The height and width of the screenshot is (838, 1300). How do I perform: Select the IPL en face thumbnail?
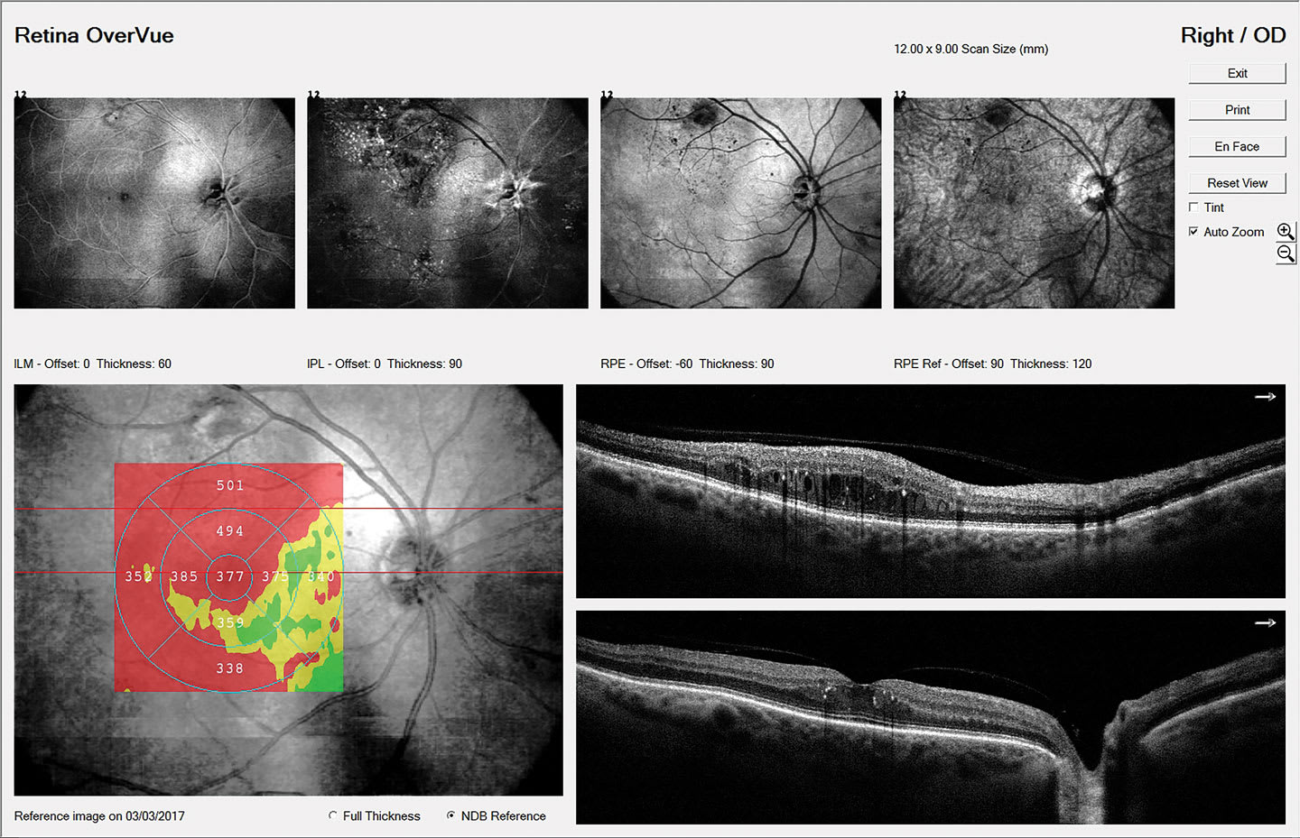(x=448, y=203)
